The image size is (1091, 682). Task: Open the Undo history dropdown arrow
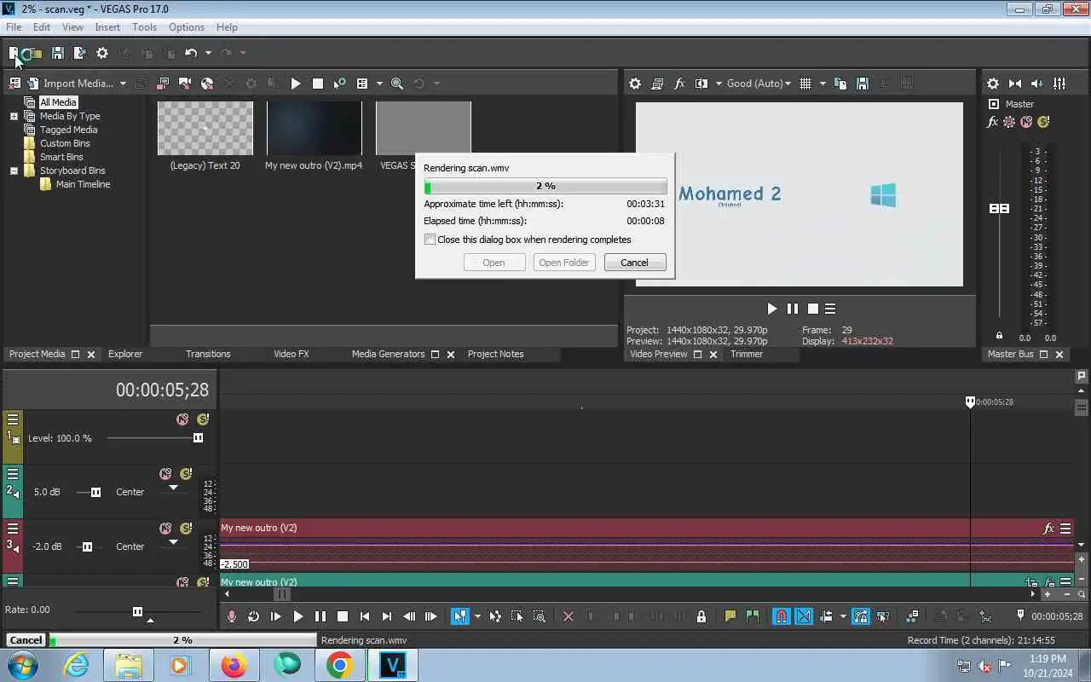[208, 53]
